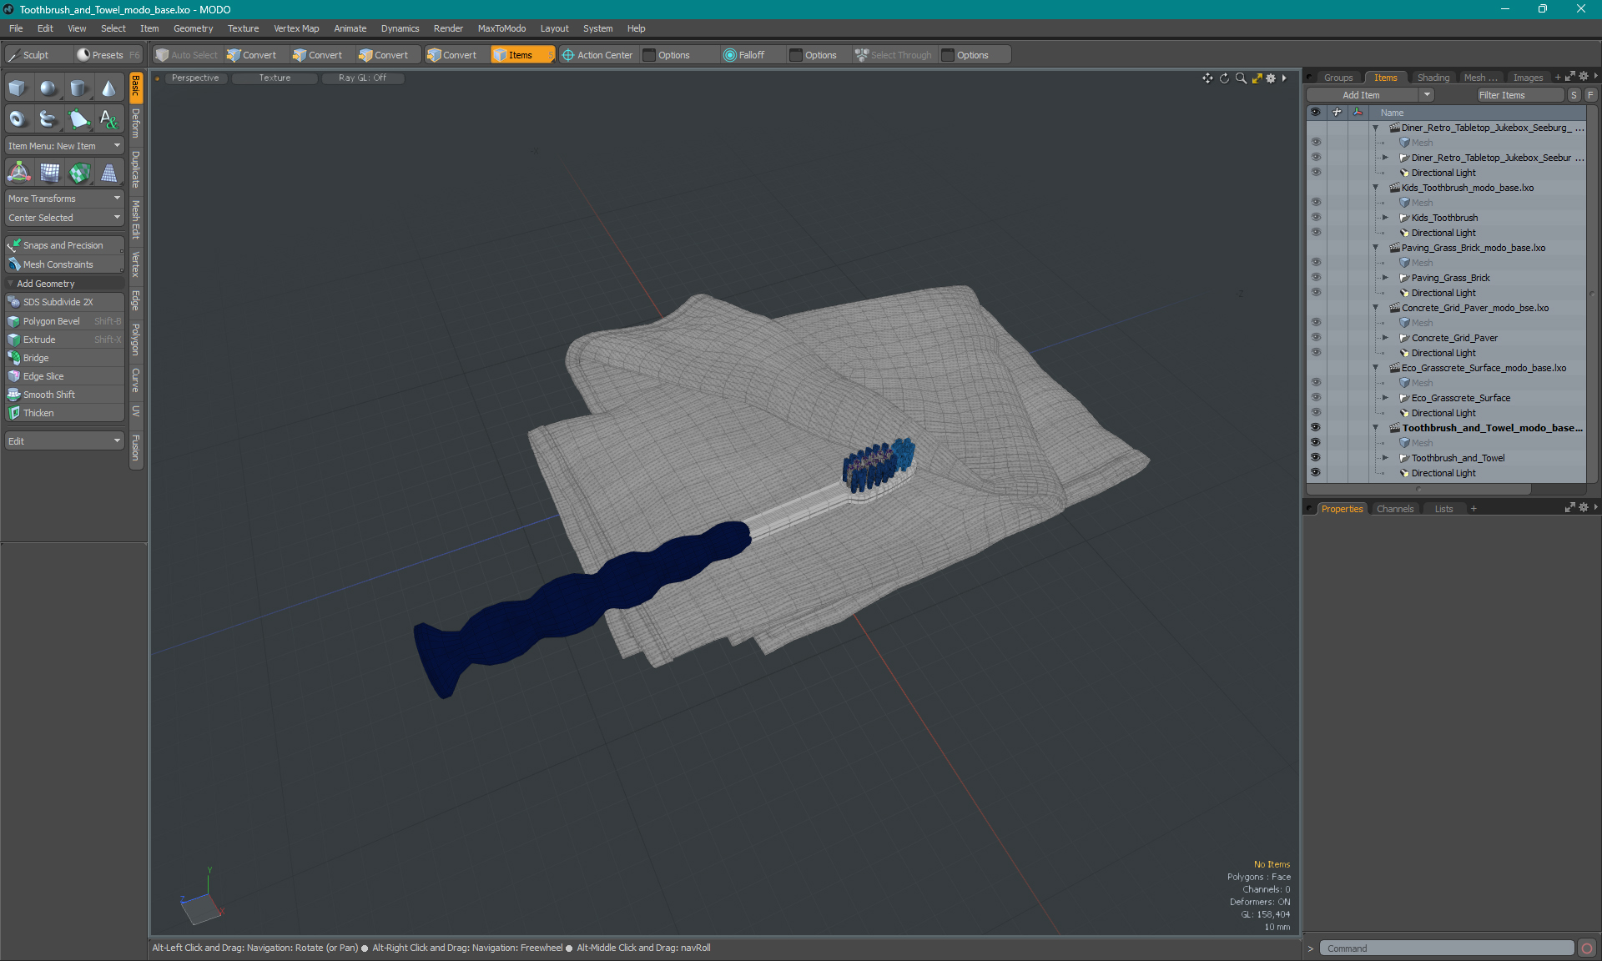Screen dimensions: 1602x961
Task: Switch to the Shading tab
Action: click(x=1433, y=77)
